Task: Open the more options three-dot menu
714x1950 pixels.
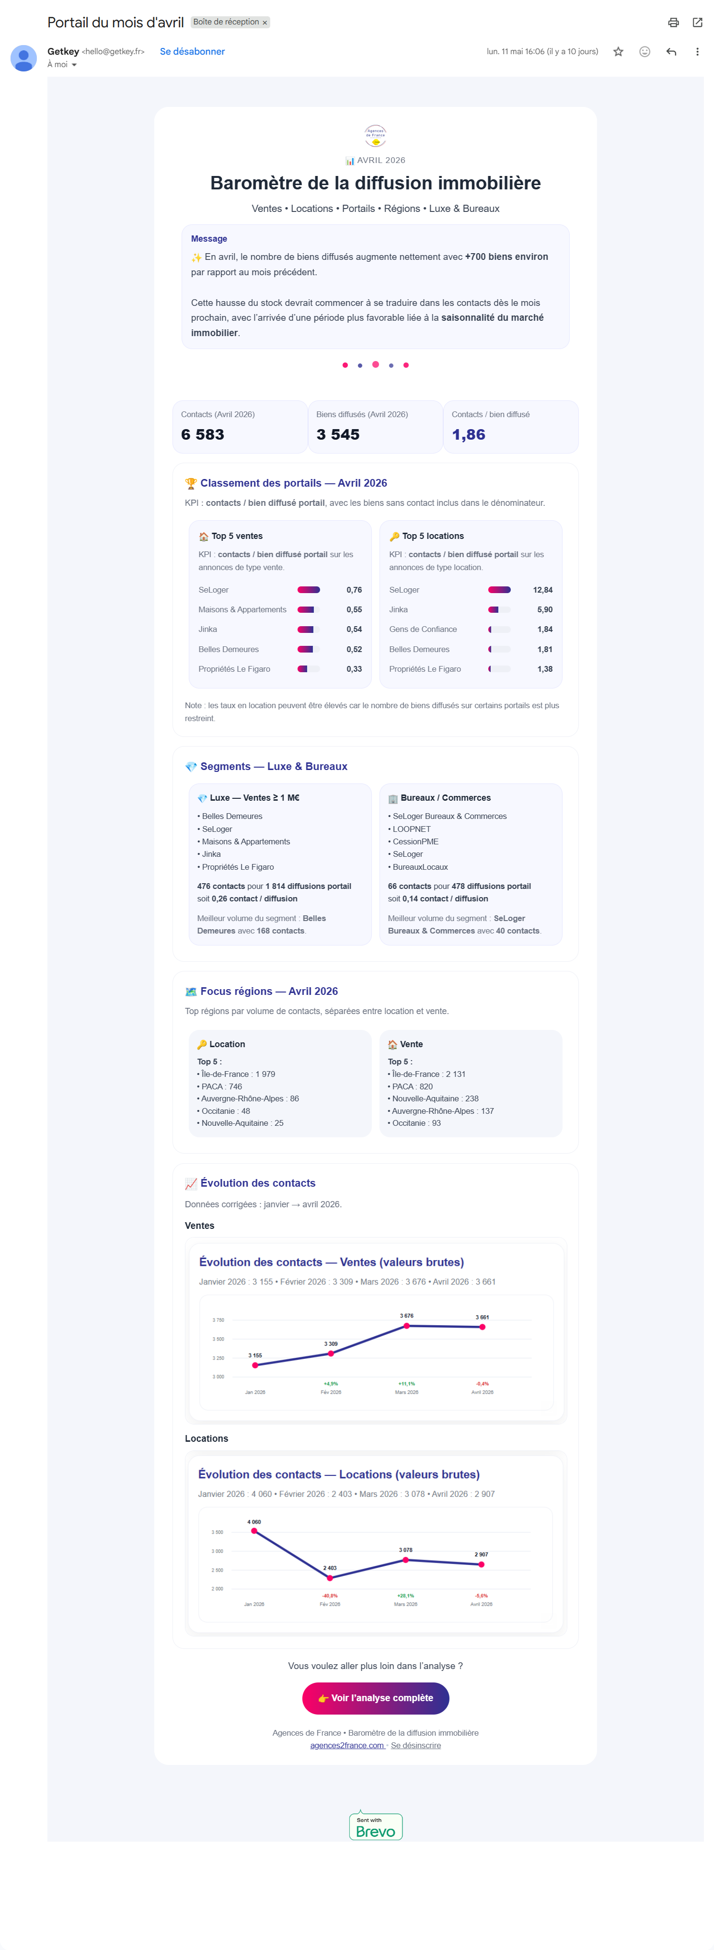Action: click(697, 51)
